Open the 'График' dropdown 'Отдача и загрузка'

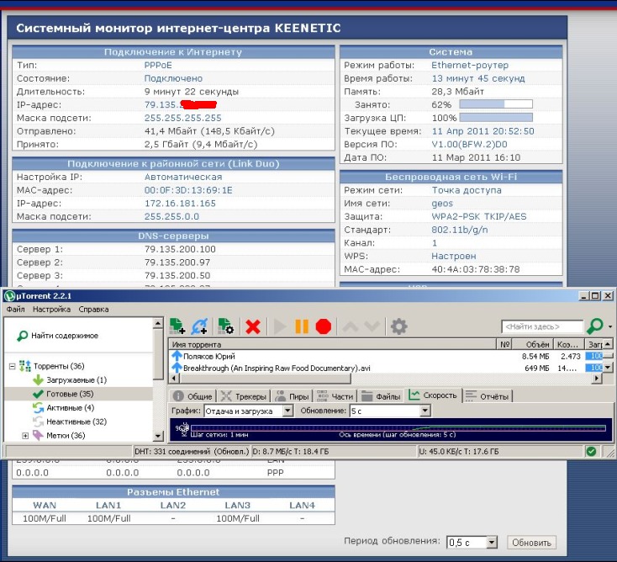click(x=249, y=411)
